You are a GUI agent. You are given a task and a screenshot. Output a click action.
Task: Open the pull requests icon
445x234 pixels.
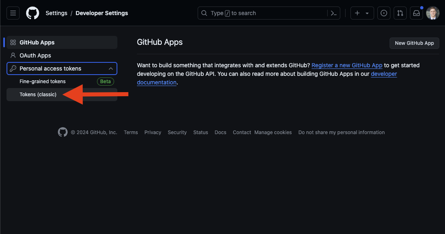coord(400,13)
